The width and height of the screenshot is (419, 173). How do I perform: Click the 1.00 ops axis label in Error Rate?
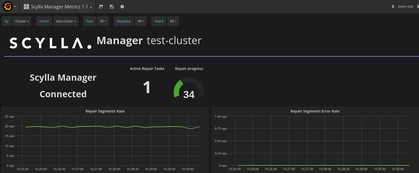221,116
